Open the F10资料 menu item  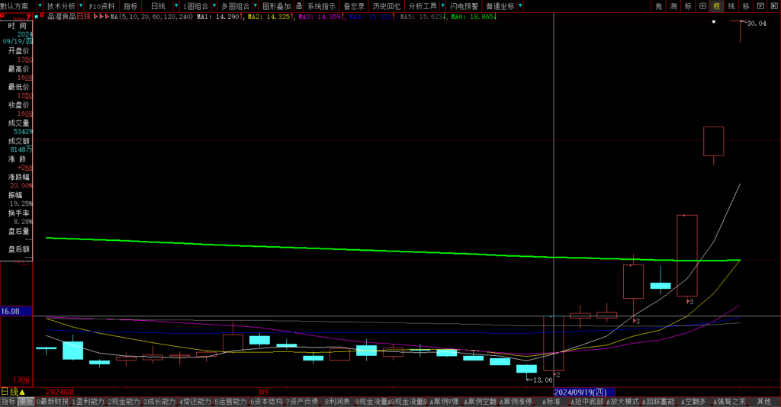pos(101,6)
